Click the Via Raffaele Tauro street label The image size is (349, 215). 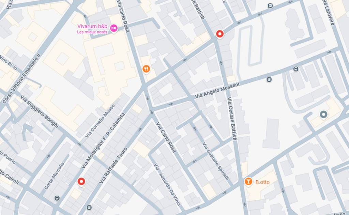point(113,165)
